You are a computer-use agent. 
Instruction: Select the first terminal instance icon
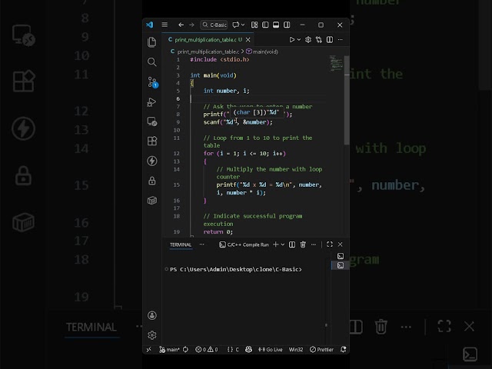340,256
